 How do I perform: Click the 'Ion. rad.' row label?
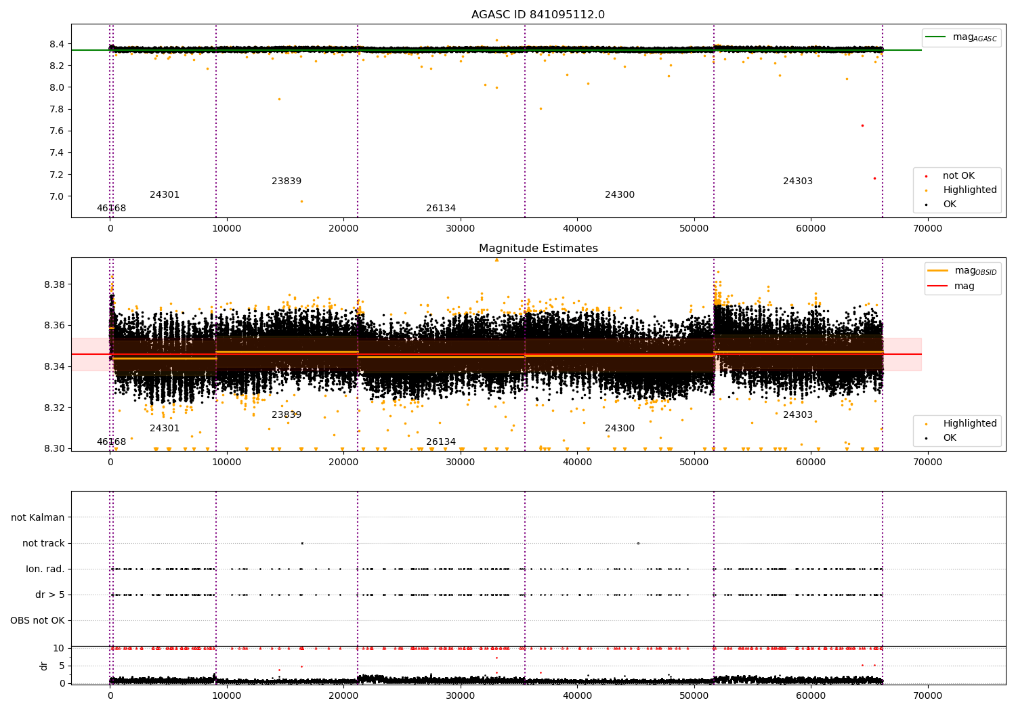click(45, 569)
